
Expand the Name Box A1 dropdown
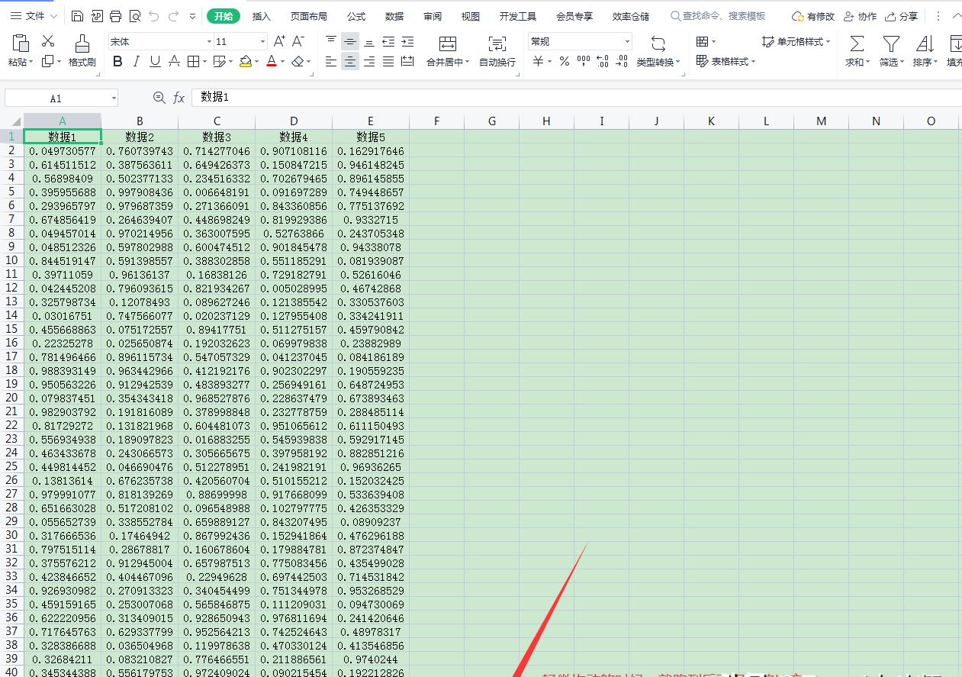[114, 98]
